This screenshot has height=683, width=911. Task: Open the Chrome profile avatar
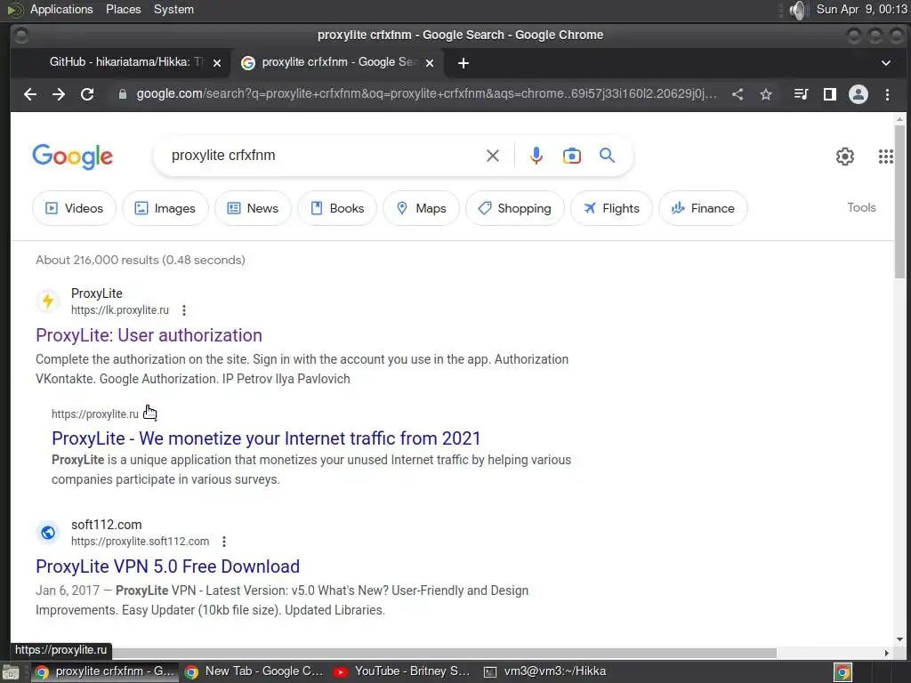[859, 94]
